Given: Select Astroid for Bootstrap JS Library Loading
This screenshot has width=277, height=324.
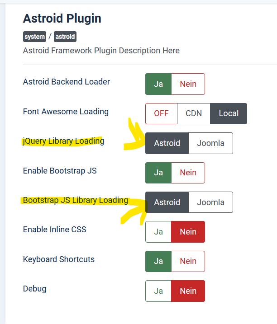Looking at the screenshot, I should click(x=167, y=202).
